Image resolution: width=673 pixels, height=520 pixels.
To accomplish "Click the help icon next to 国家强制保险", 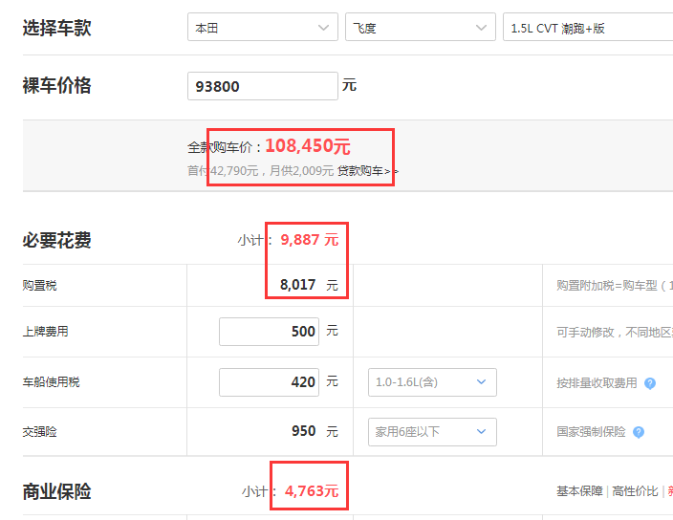I will click(x=639, y=432).
